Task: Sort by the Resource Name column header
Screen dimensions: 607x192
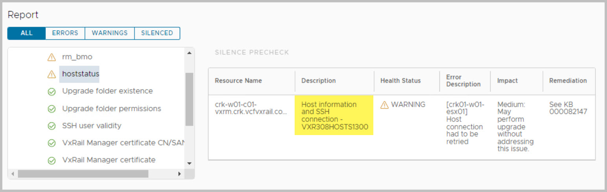Action: (238, 81)
